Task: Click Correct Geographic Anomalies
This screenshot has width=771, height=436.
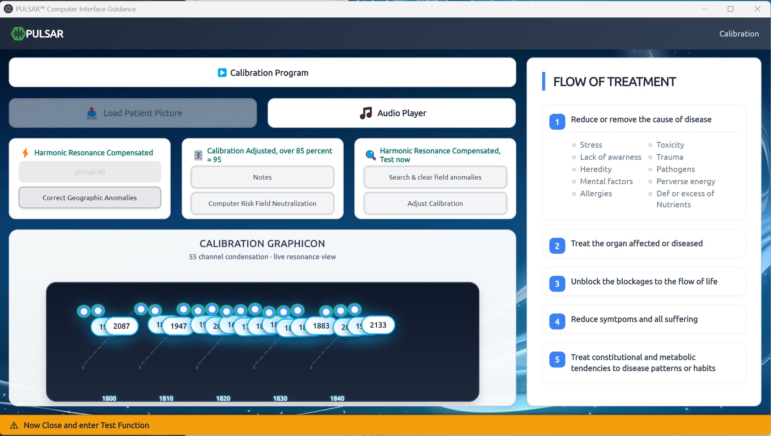Action: (x=90, y=197)
